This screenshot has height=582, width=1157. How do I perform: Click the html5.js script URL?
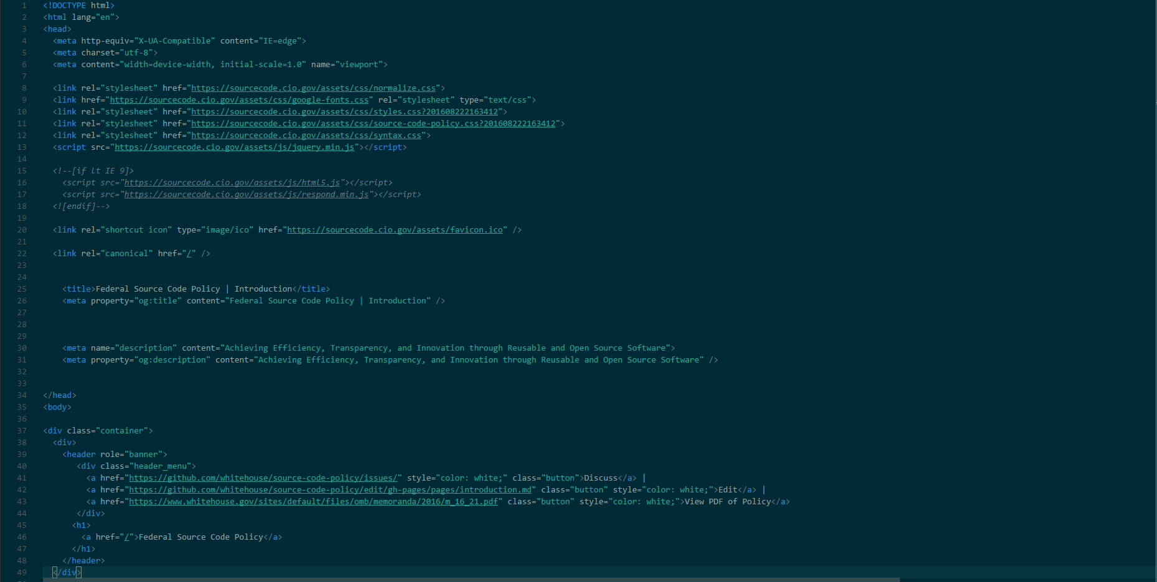232,183
